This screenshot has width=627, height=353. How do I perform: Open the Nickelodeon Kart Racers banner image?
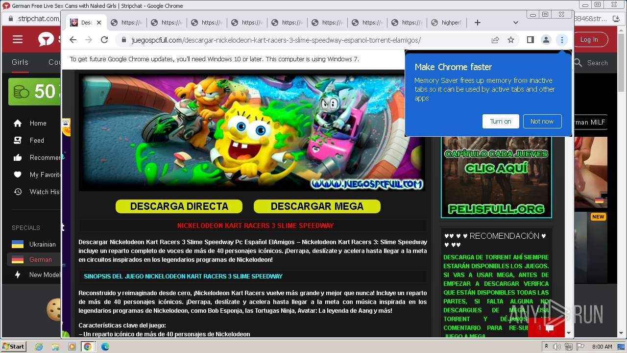[252, 132]
